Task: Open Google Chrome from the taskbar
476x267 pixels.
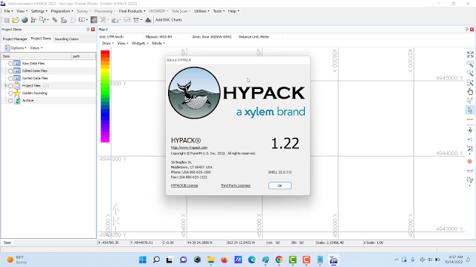Action: 279,260
